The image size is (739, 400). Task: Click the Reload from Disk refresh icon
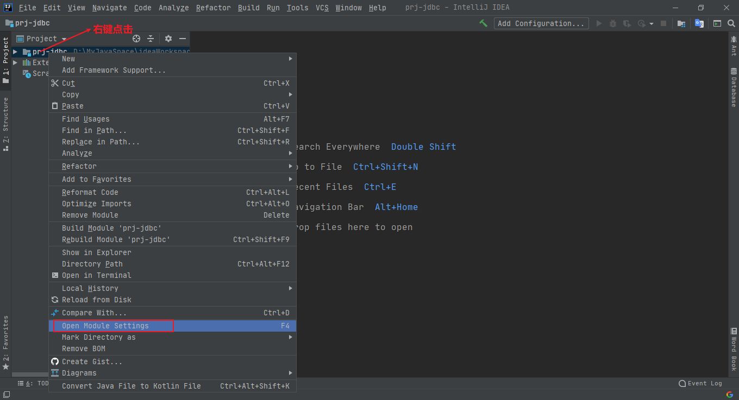(55, 300)
